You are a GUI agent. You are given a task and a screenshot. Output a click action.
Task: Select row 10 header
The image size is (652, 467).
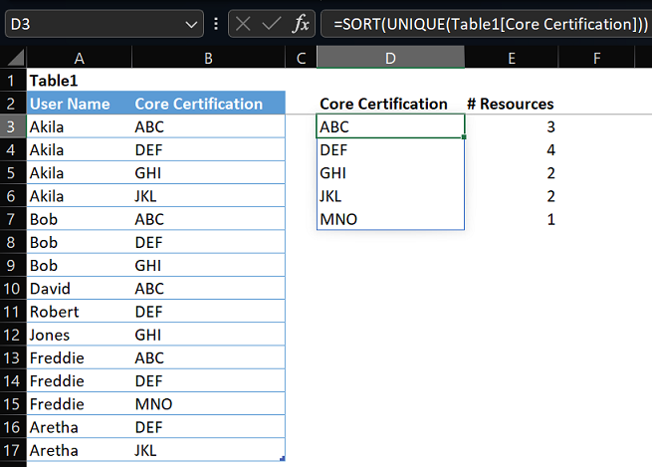pos(12,289)
